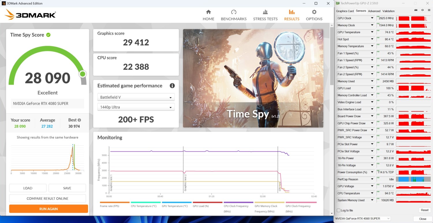Toggle the CPU Temperature legend series
The height and width of the screenshot is (223, 433).
[x=145, y=205]
